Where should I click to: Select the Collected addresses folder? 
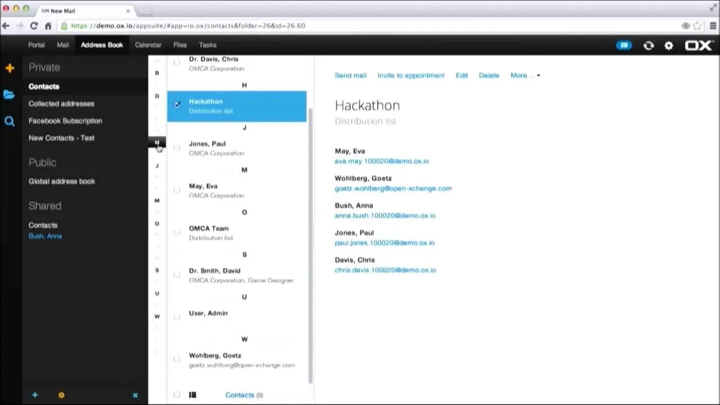[x=61, y=103]
